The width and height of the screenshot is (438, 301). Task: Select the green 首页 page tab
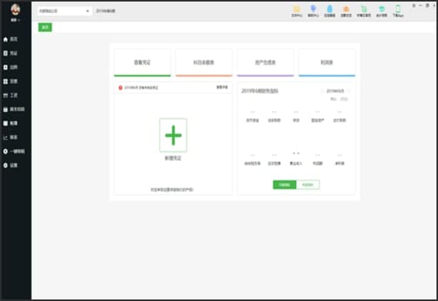pyautogui.click(x=45, y=27)
